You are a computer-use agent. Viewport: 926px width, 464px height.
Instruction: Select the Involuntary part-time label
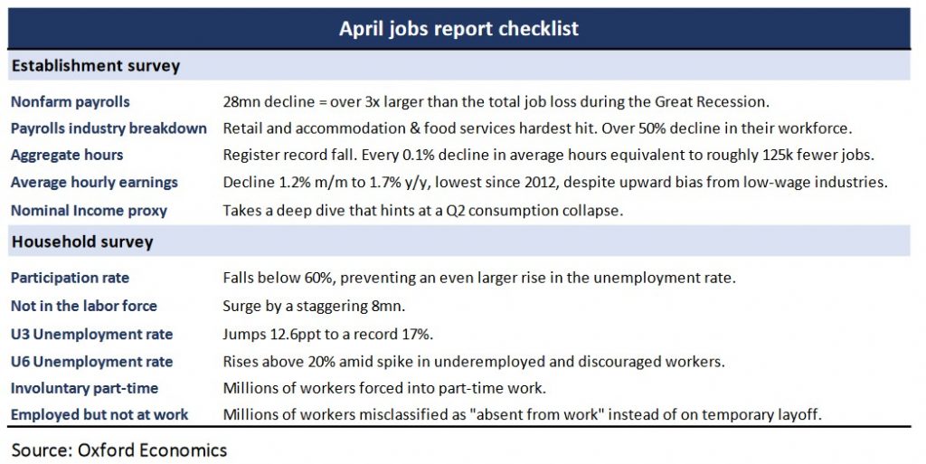[84, 388]
